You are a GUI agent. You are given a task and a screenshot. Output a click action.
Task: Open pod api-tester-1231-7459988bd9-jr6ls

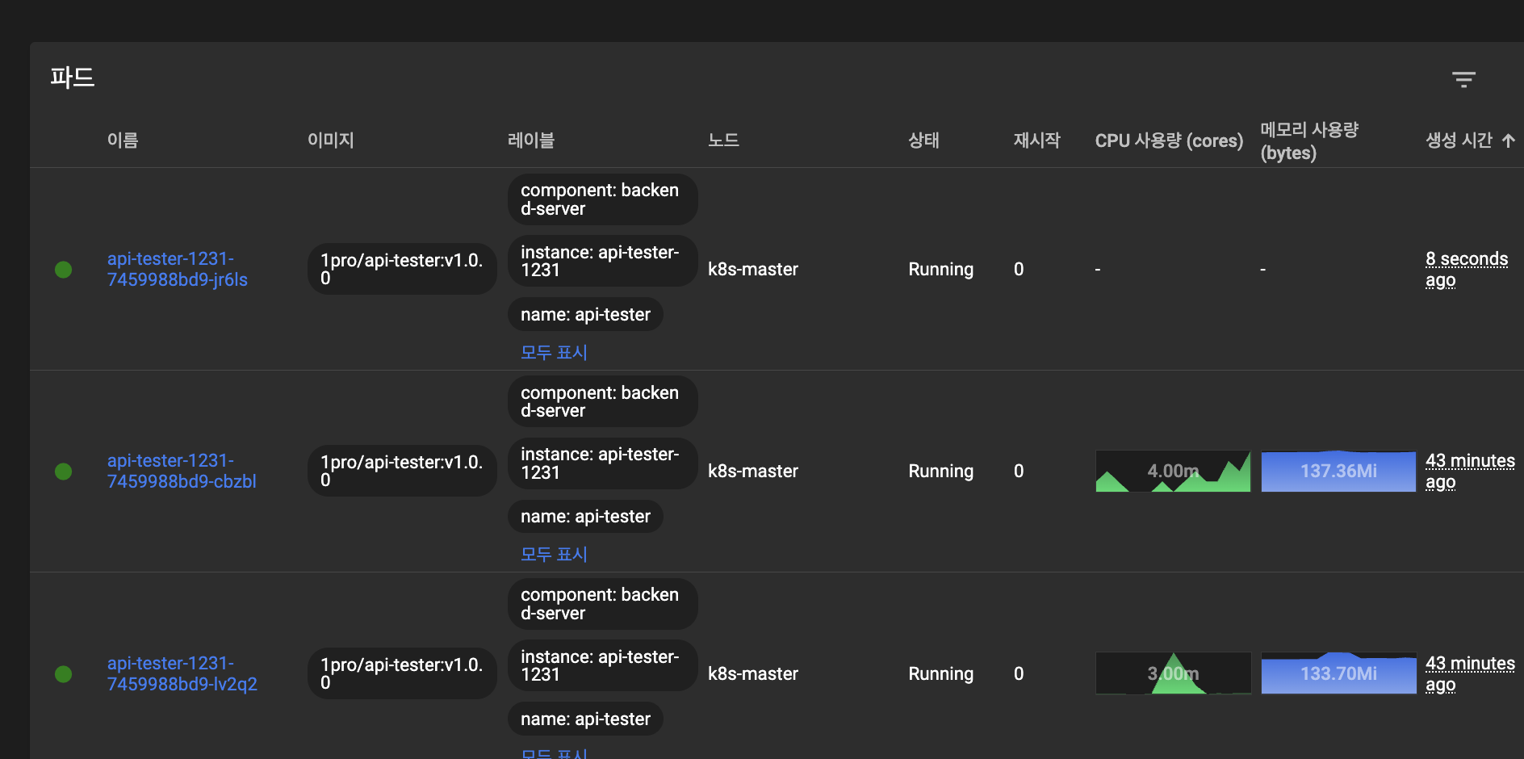pos(177,270)
